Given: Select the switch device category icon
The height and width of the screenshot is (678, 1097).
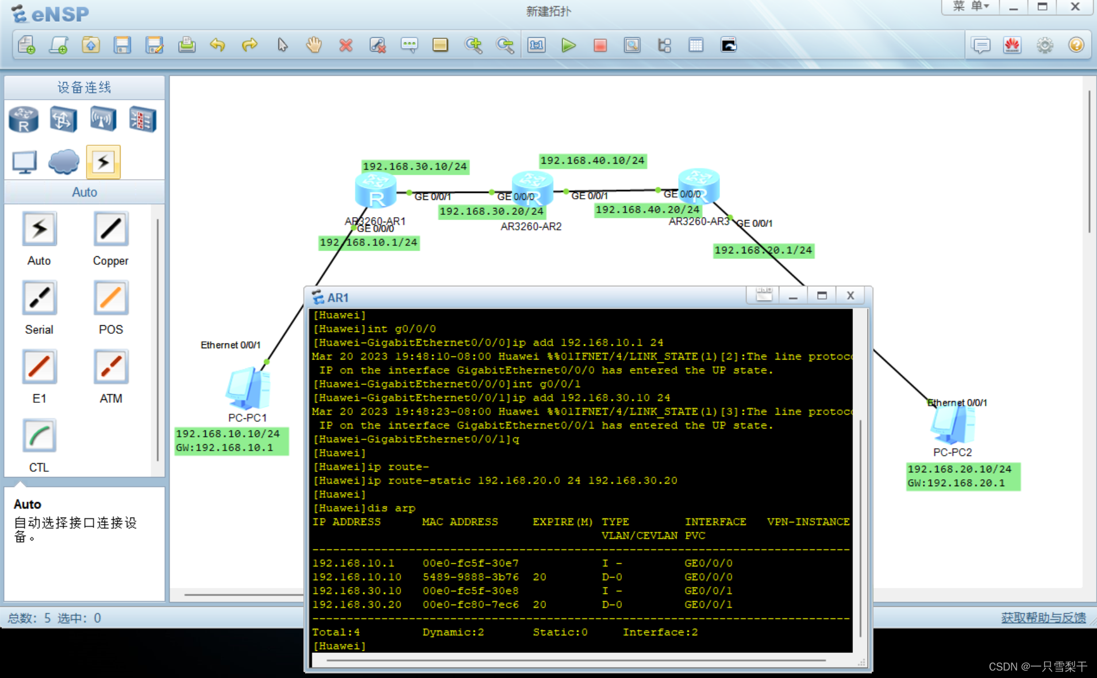Looking at the screenshot, I should (63, 120).
